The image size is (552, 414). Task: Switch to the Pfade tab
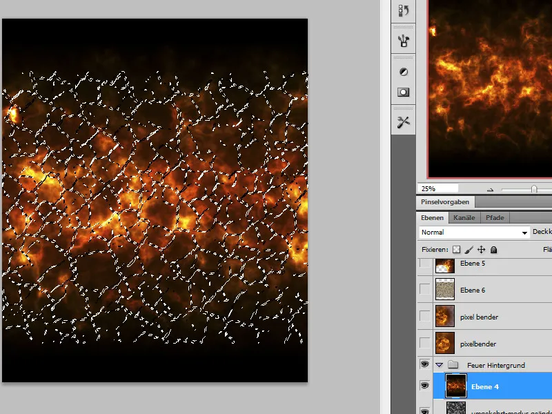coord(495,217)
